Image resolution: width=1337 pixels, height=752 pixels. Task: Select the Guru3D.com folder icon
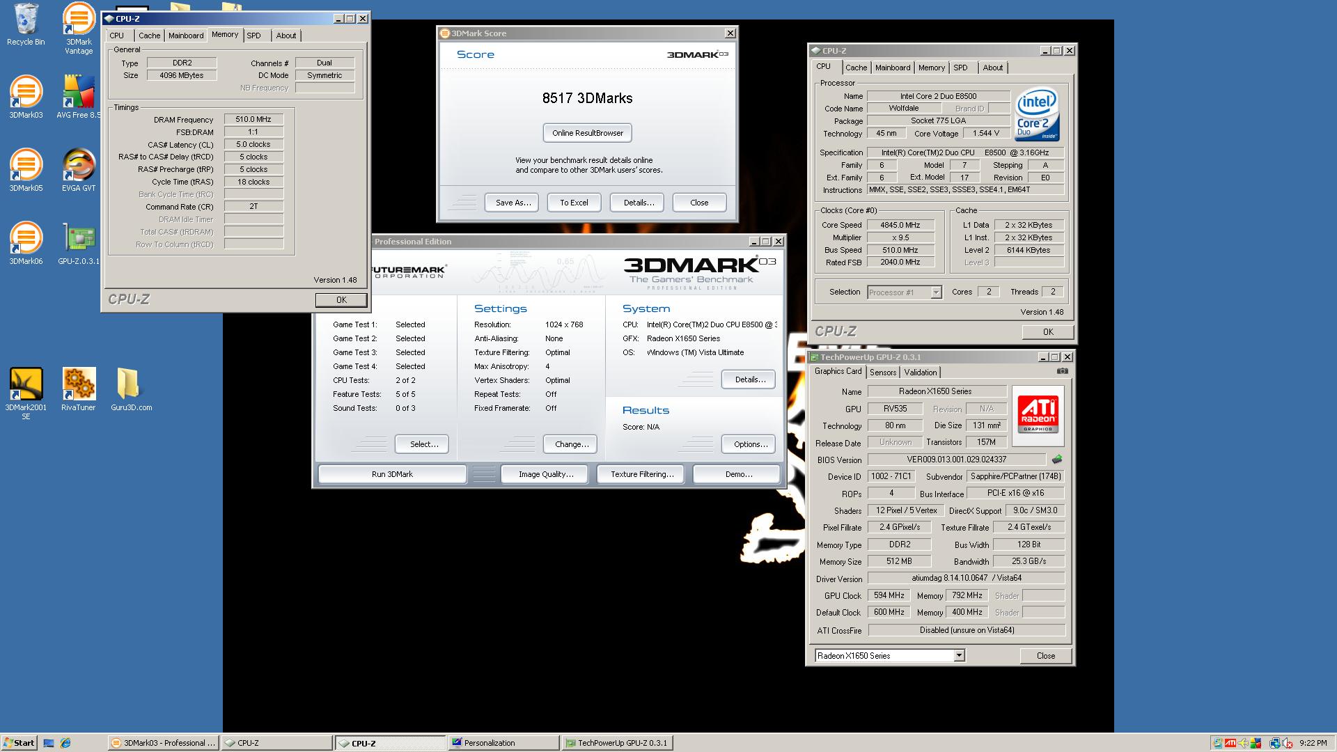tap(131, 389)
